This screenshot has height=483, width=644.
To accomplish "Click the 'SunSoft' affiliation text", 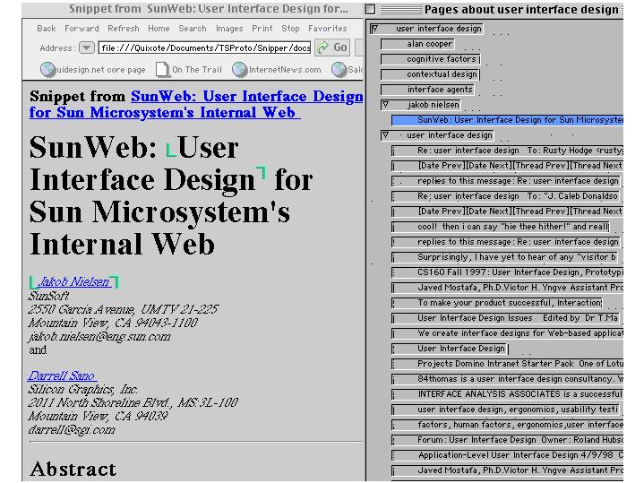I will click(48, 296).
